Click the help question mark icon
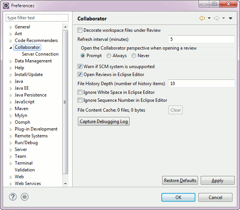The height and width of the screenshot is (210, 240). (13, 197)
